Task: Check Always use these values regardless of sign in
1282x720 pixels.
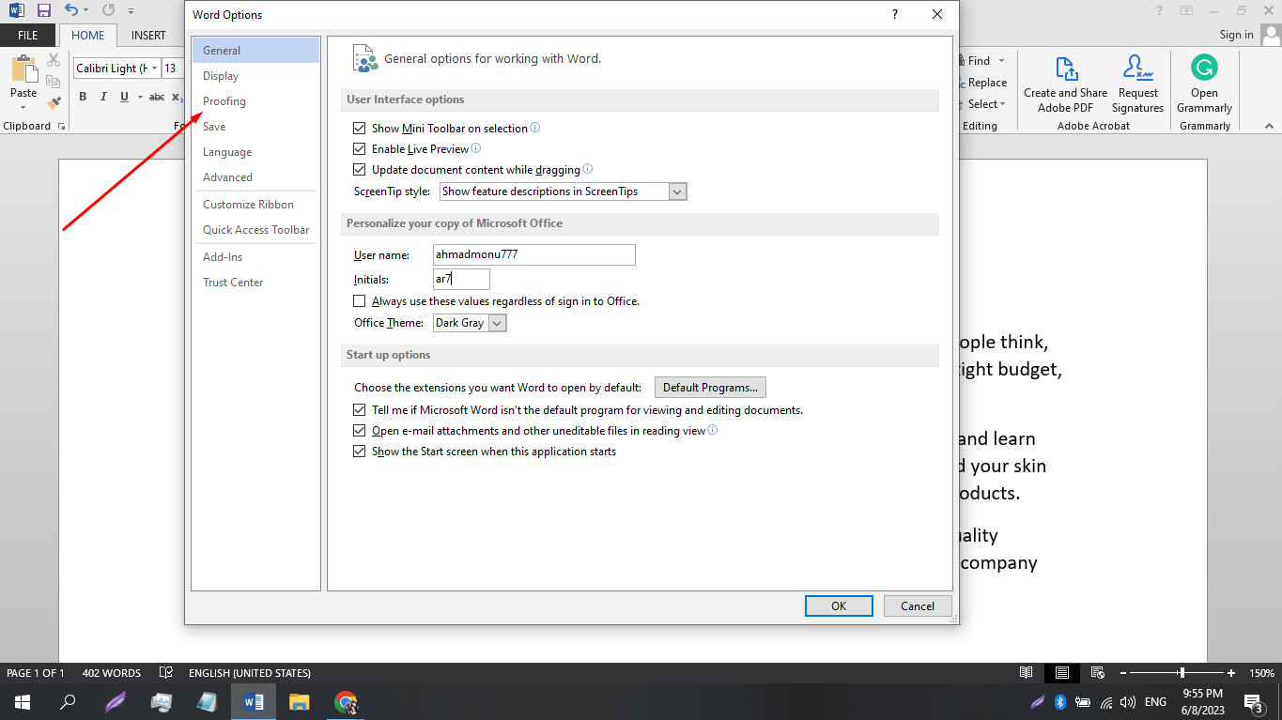Action: tap(359, 301)
